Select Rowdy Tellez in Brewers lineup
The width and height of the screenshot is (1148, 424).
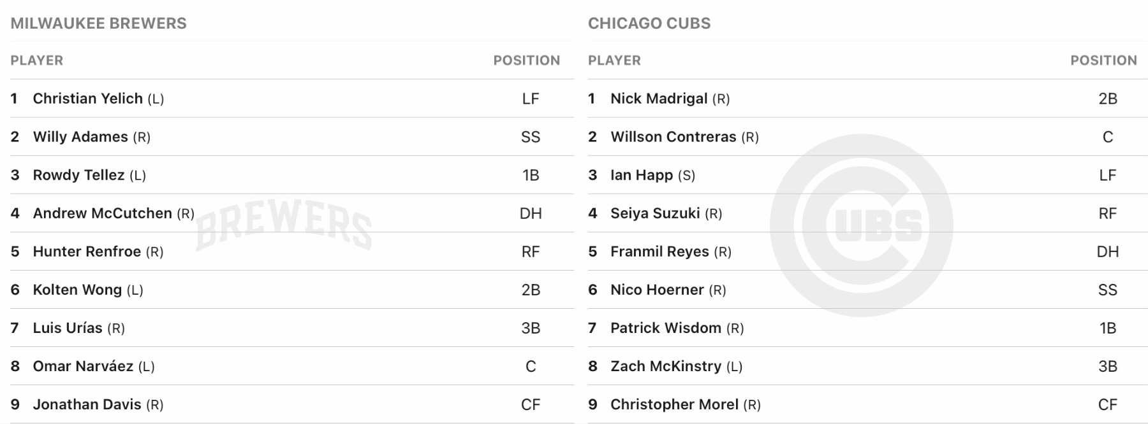pyautogui.click(x=78, y=175)
